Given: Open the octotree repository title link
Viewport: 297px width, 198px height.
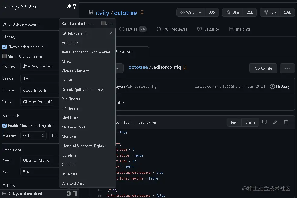Looking at the screenshot, I should click(126, 13).
